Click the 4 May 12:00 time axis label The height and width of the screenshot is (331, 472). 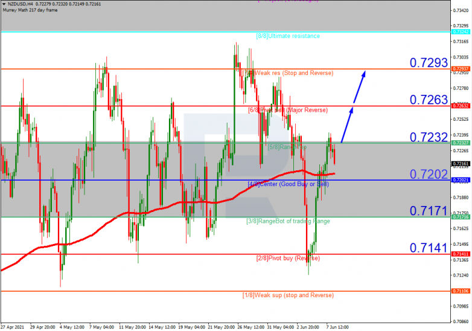[72, 327]
